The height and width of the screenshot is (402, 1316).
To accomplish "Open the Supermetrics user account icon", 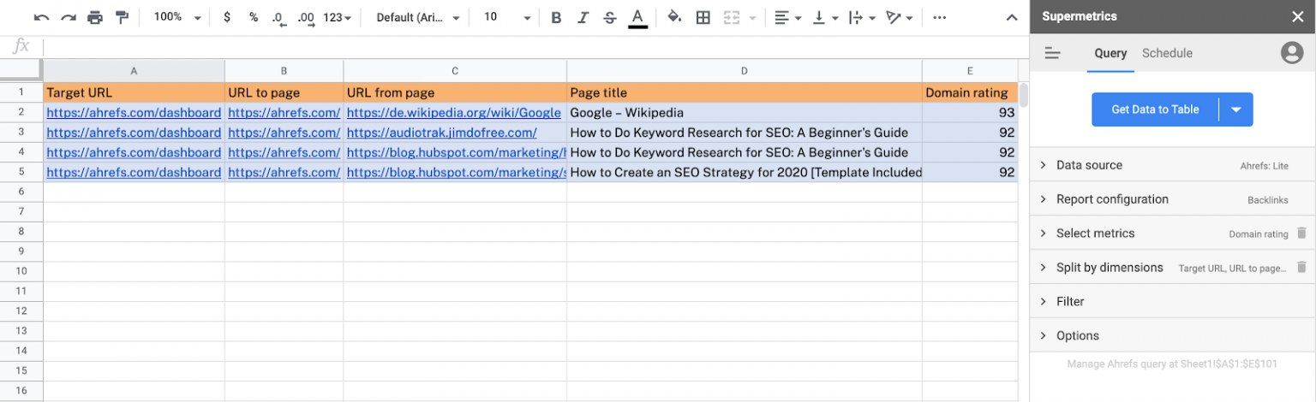I will click(x=1291, y=53).
